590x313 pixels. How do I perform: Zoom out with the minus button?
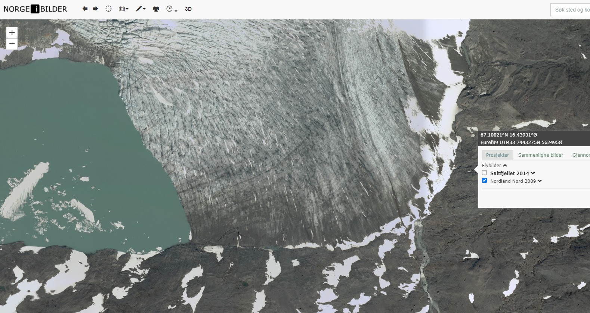12,44
